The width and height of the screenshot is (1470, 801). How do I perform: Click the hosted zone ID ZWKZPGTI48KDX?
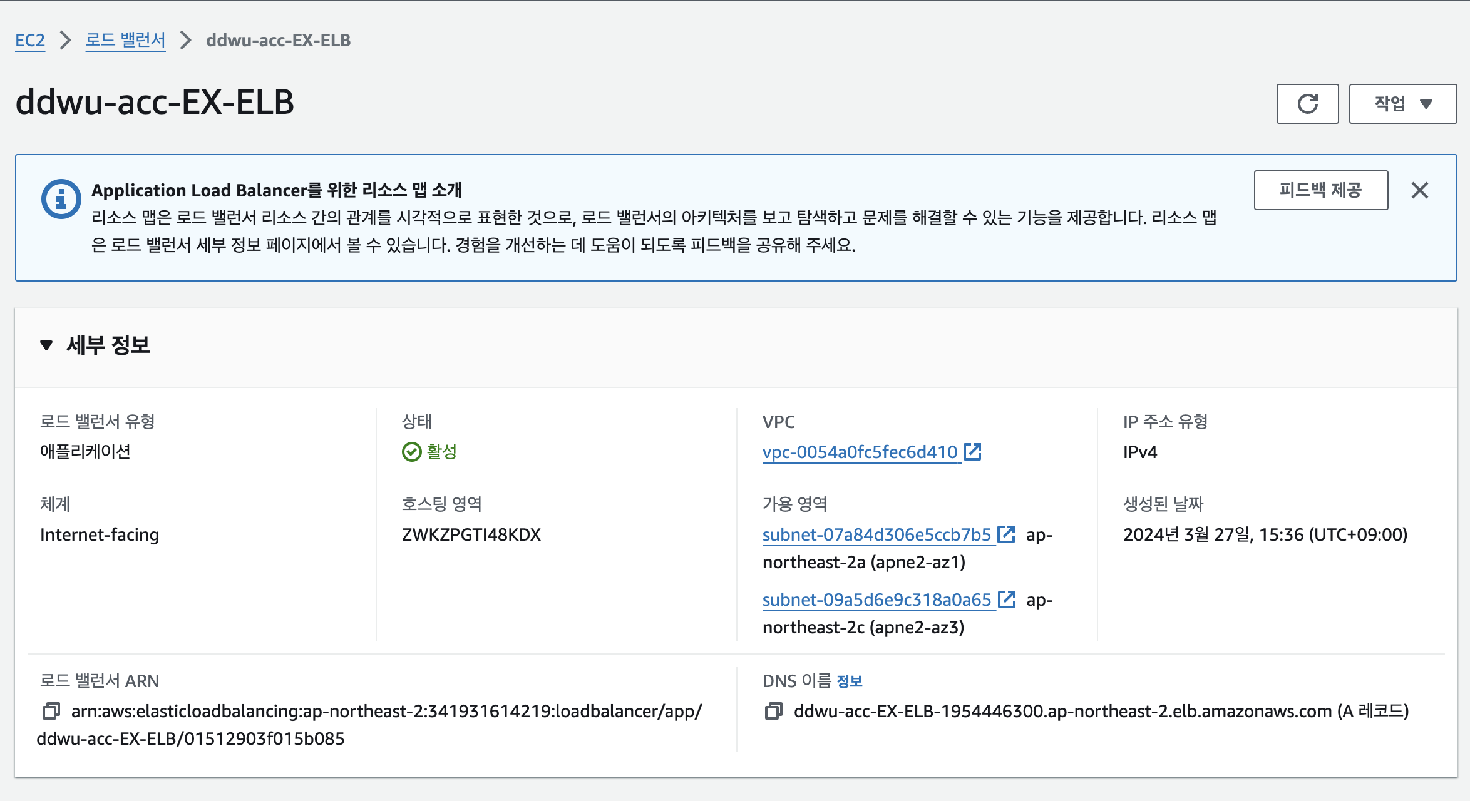pyautogui.click(x=471, y=534)
